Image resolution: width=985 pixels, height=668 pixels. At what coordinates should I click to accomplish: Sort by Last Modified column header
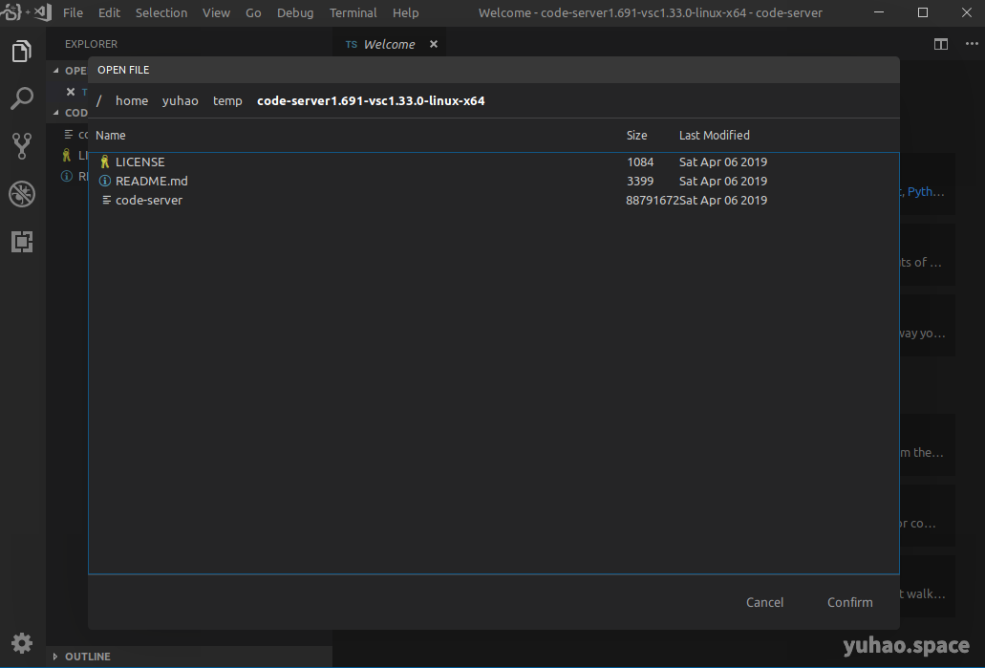coord(715,135)
